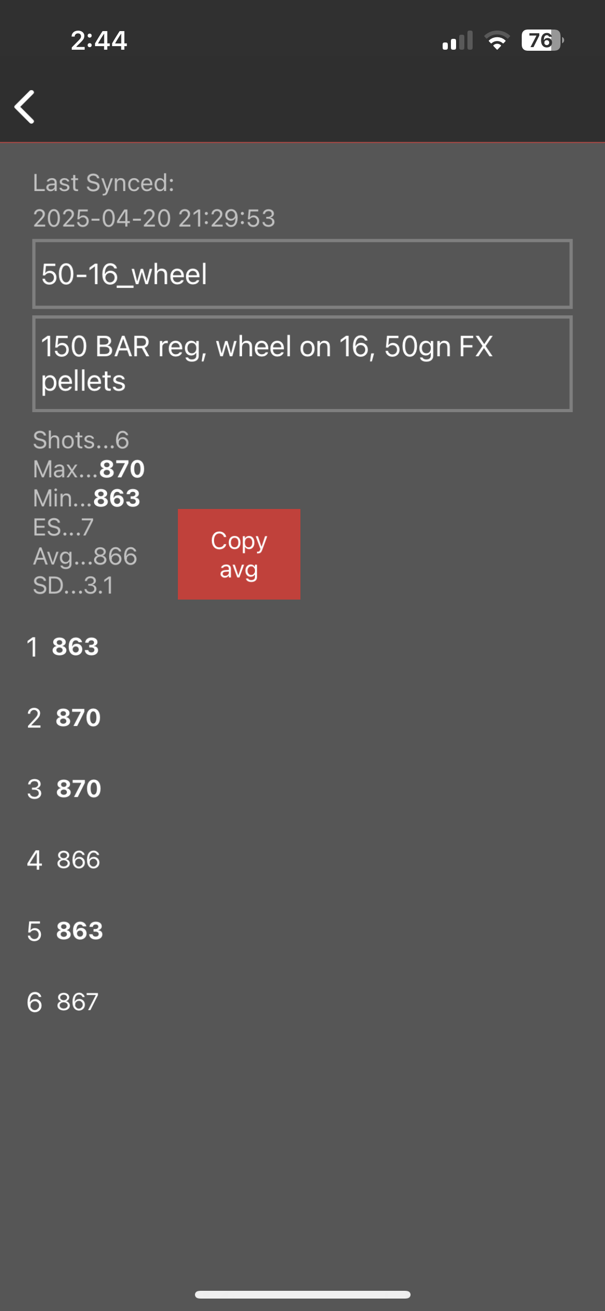Edit the 150 BAR reg notes field

click(303, 363)
